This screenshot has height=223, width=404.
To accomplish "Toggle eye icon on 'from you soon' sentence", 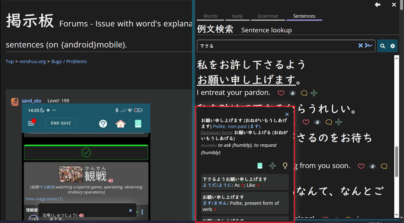I will point(372,167).
